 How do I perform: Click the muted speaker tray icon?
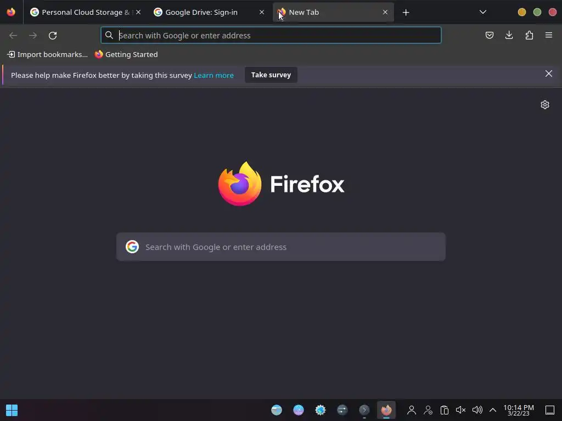point(460,410)
